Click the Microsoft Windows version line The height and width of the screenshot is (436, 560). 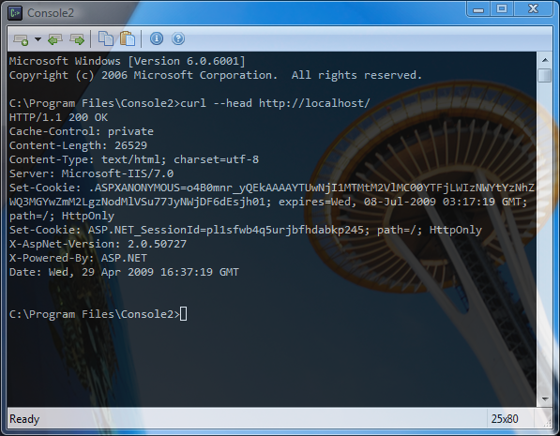(x=128, y=61)
